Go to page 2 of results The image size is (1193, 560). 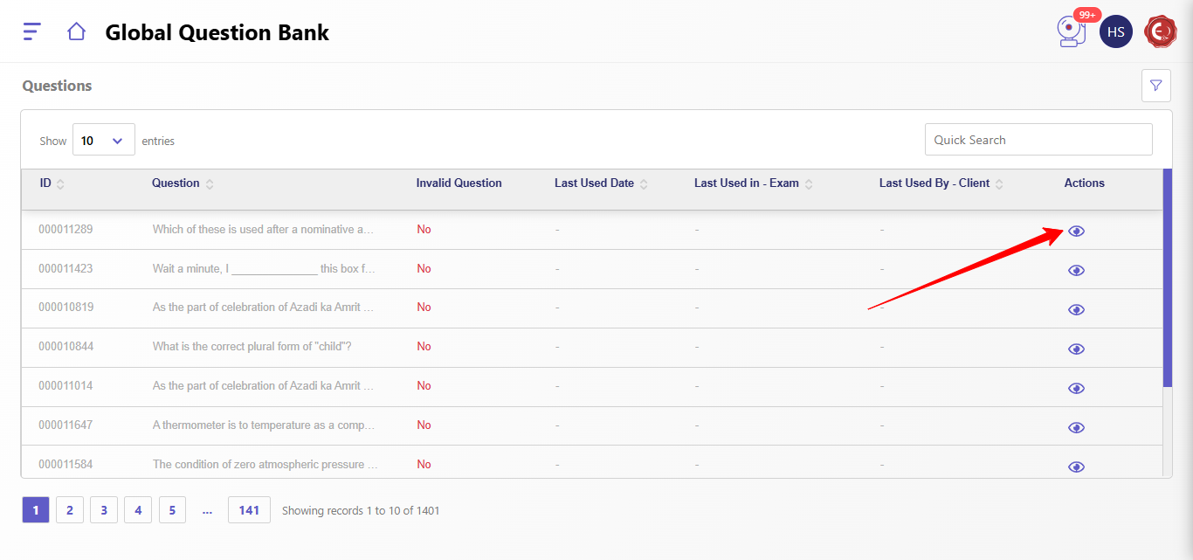(70, 510)
